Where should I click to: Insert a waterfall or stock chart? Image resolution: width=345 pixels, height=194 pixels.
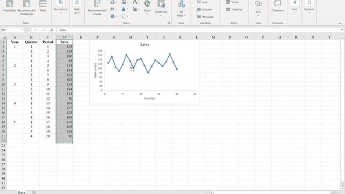[x=136, y=2]
